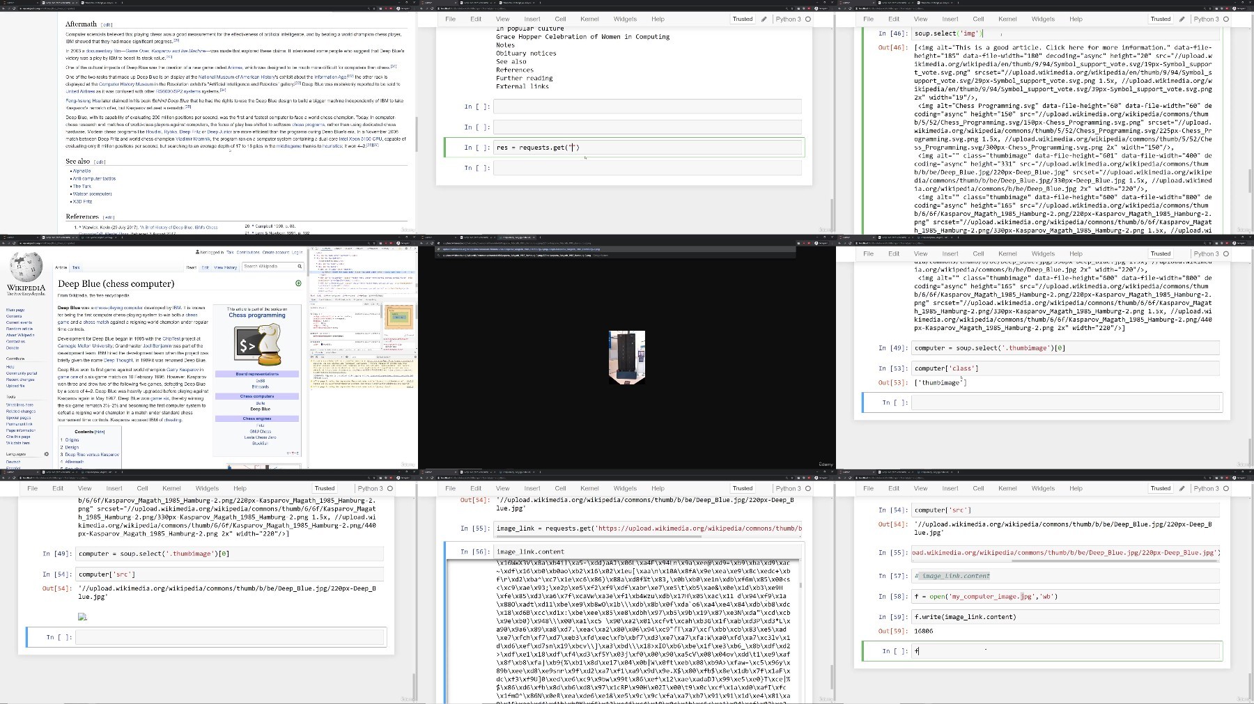Click cell containing f below Out[59] 16806

1065,651
